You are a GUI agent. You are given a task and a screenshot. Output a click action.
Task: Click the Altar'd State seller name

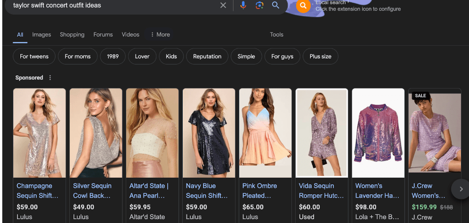pos(147,217)
